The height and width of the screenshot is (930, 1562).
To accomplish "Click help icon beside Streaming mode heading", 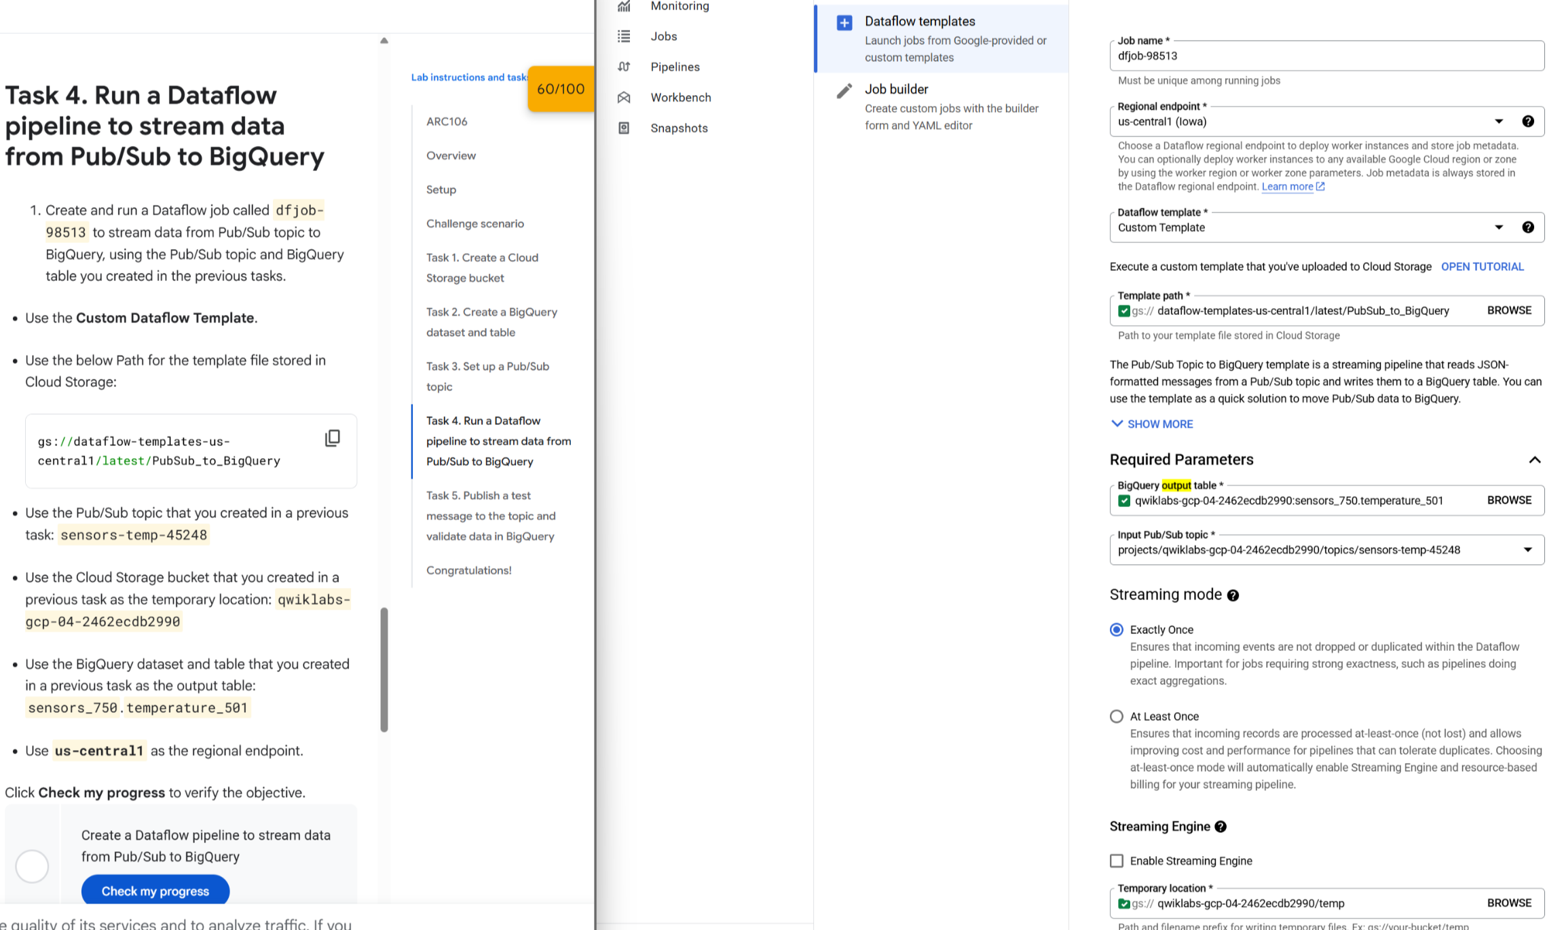I will [x=1233, y=595].
